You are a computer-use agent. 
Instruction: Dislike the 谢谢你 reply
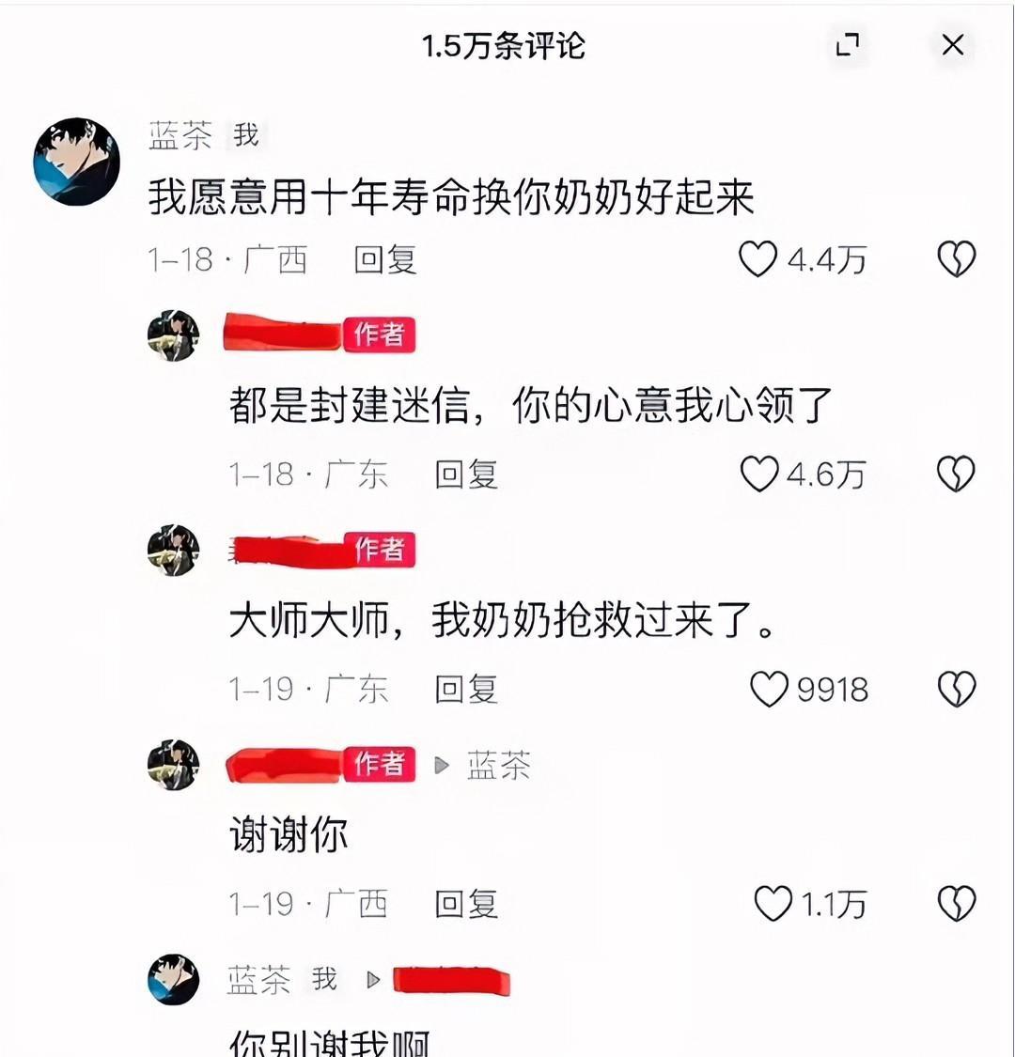957,903
